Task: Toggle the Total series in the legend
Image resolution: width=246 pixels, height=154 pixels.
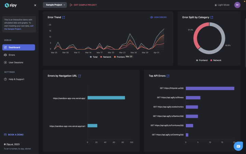Action: coord(94,57)
